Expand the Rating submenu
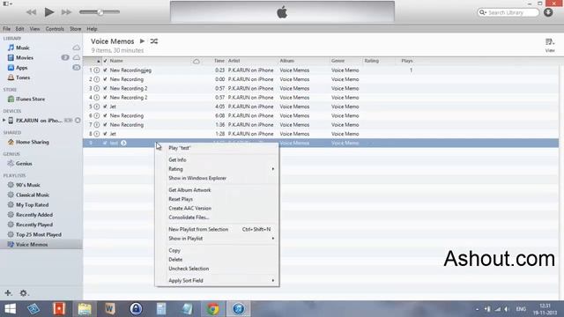 point(217,169)
